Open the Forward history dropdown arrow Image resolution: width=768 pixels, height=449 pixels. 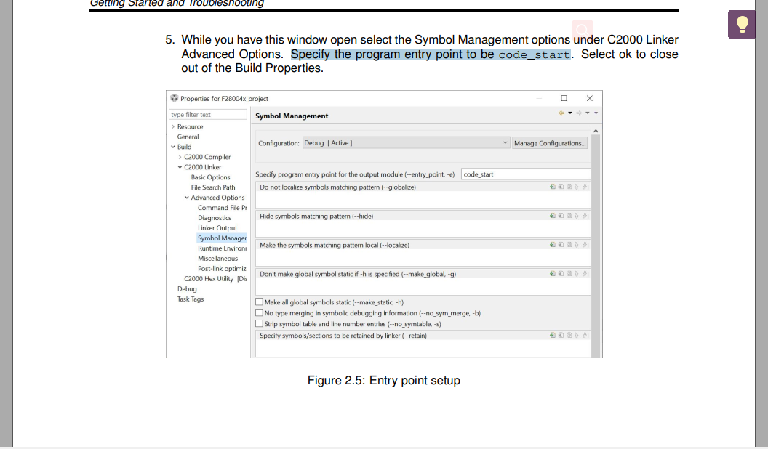[x=587, y=113]
